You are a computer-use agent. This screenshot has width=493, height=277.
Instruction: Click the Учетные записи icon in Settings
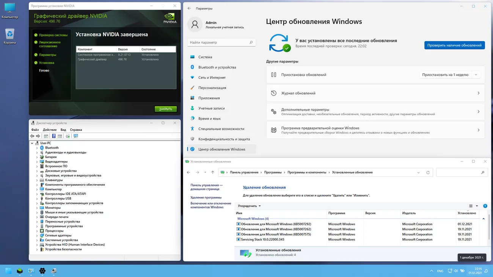[192, 108]
